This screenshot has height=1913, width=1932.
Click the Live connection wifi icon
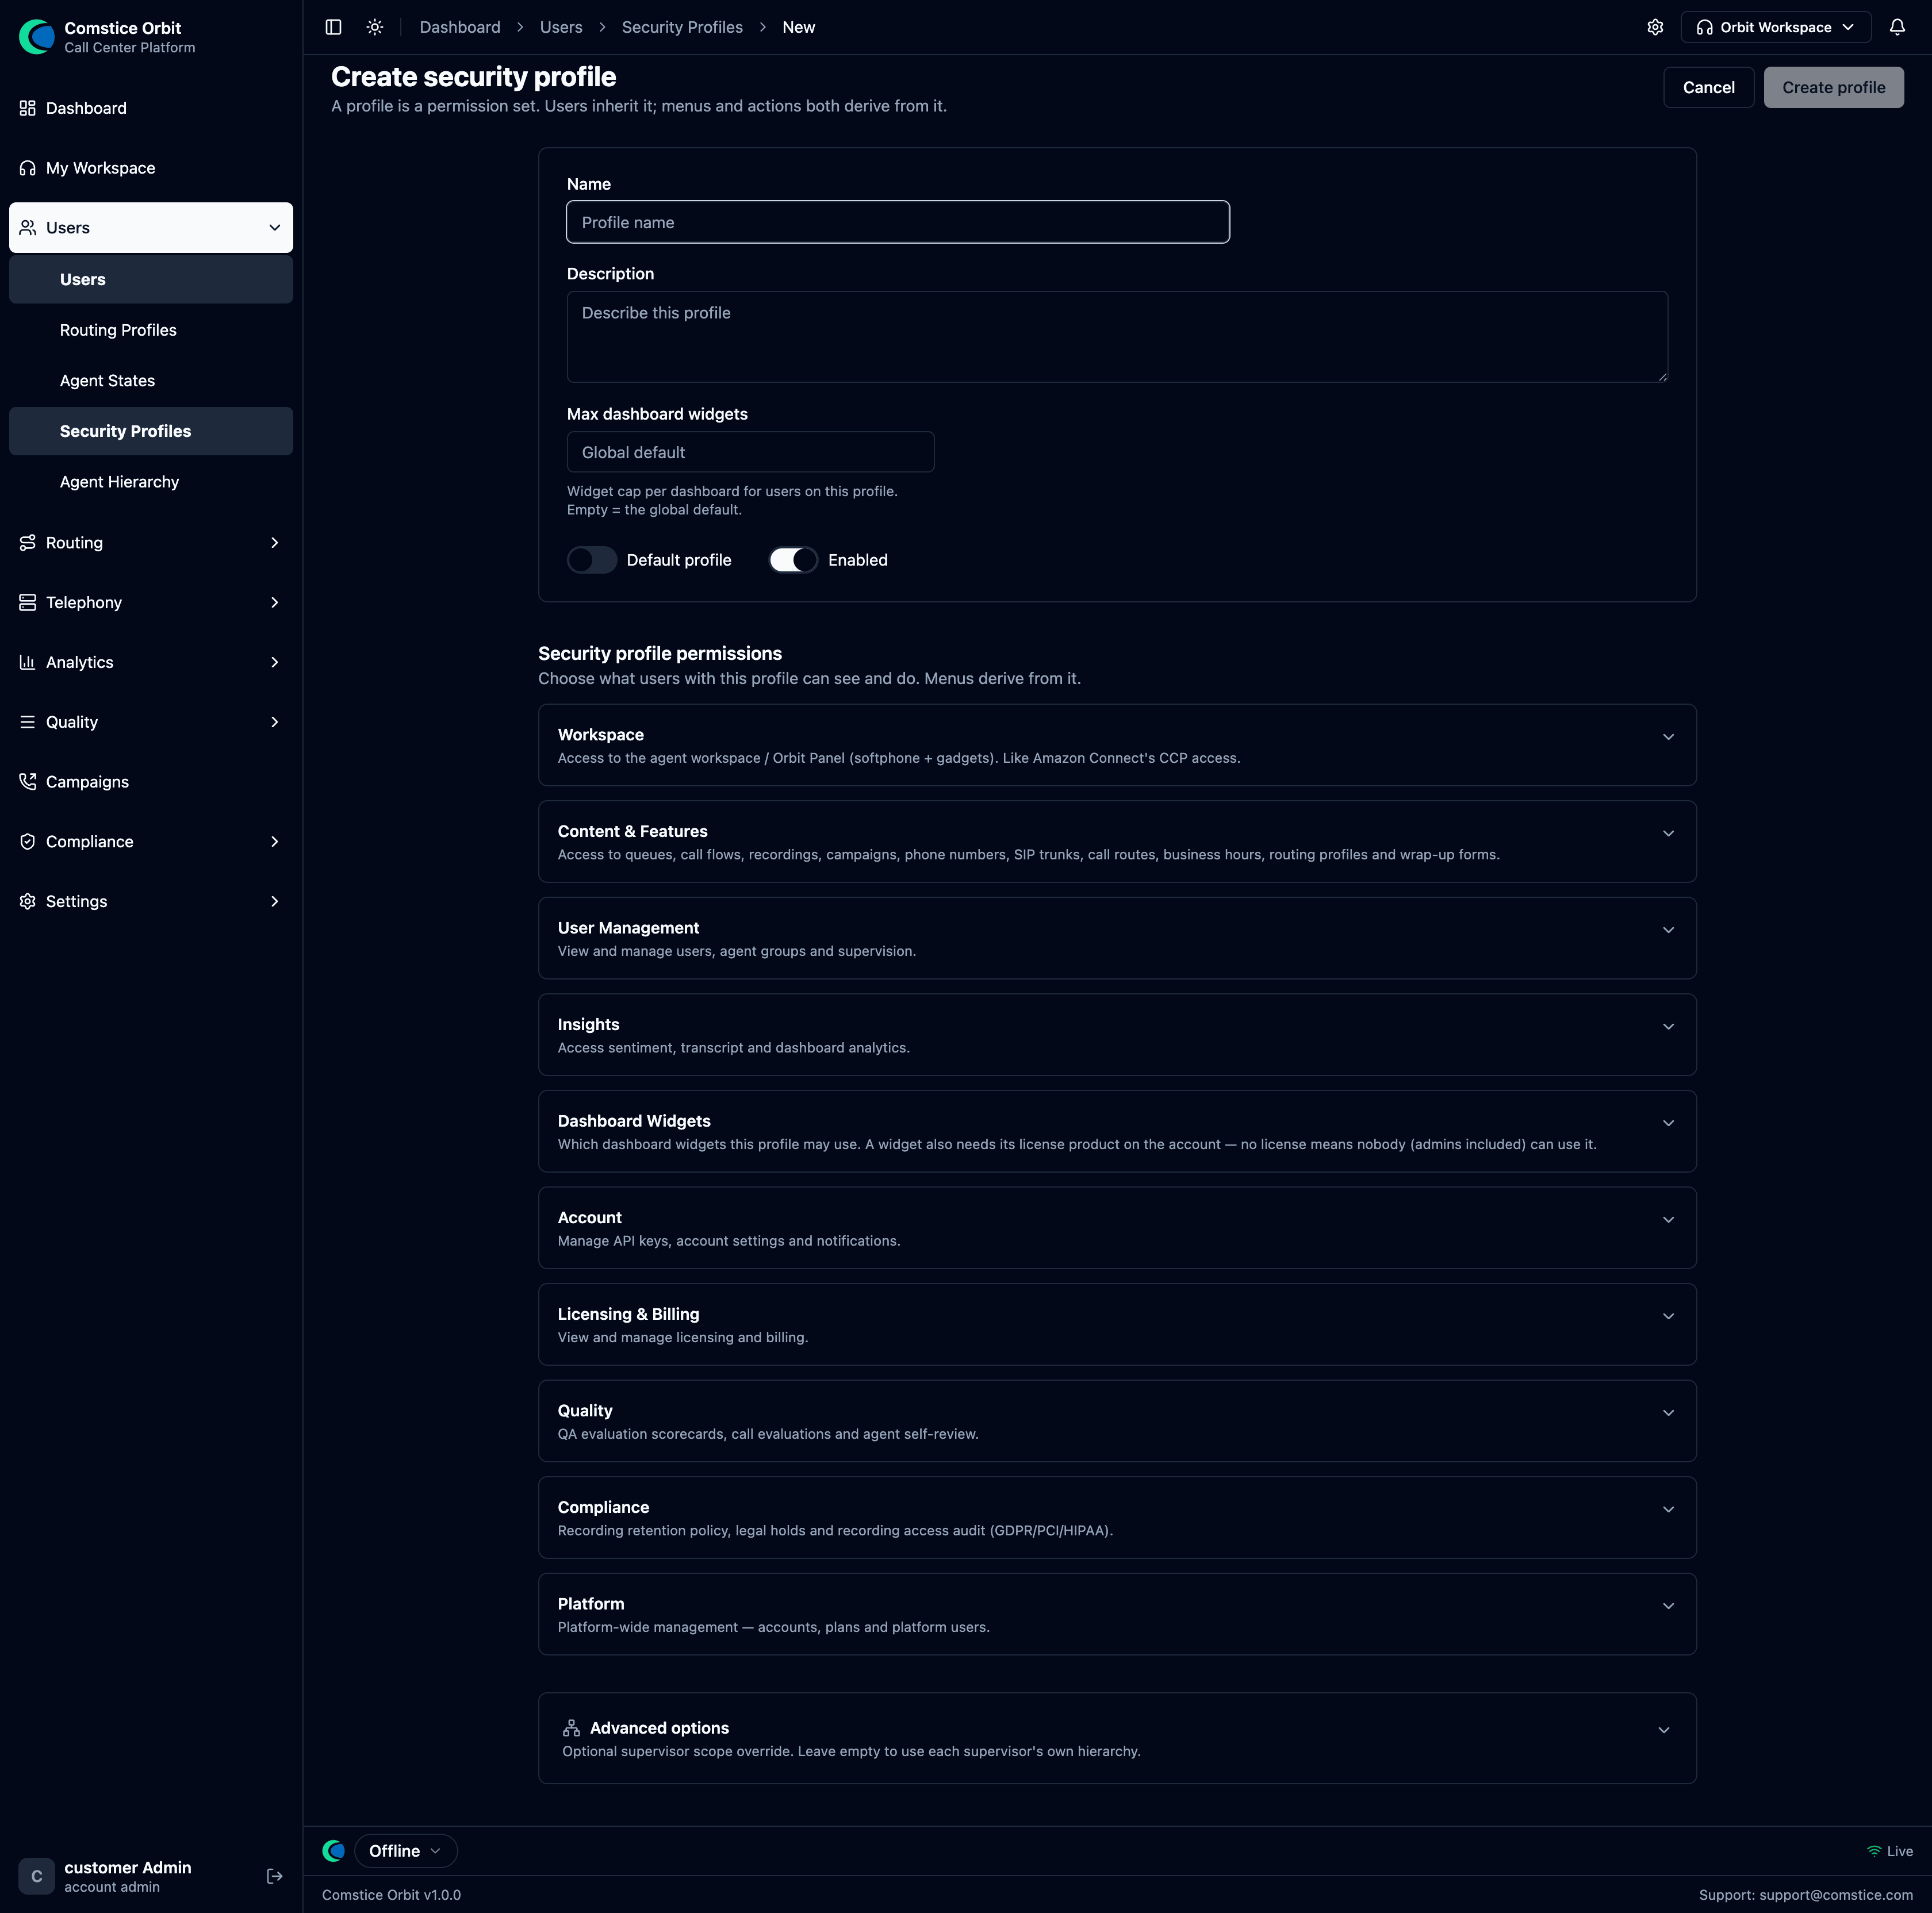(1874, 1851)
